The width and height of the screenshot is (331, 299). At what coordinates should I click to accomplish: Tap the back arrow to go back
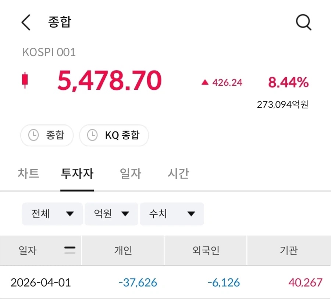[25, 22]
